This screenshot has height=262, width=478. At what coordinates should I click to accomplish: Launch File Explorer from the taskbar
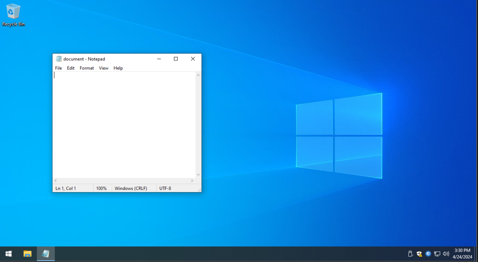pos(27,254)
